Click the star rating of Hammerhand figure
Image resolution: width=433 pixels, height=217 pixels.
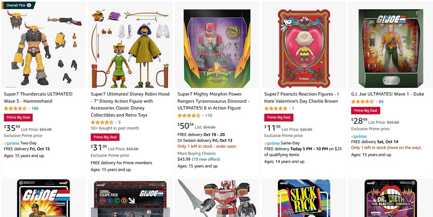15,108
